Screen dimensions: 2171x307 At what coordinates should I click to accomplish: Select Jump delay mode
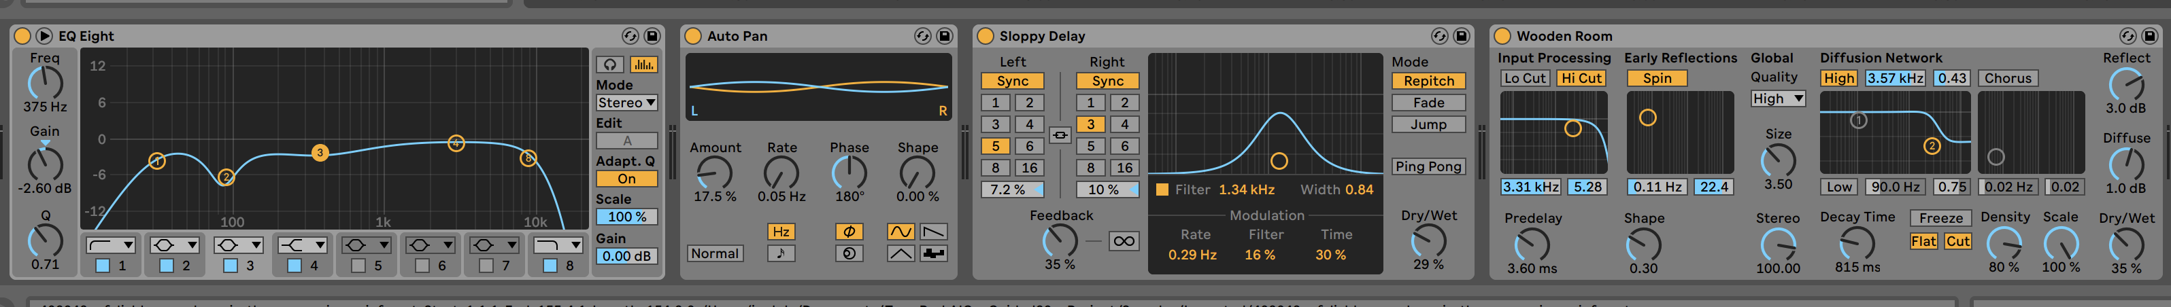[x=1428, y=124]
